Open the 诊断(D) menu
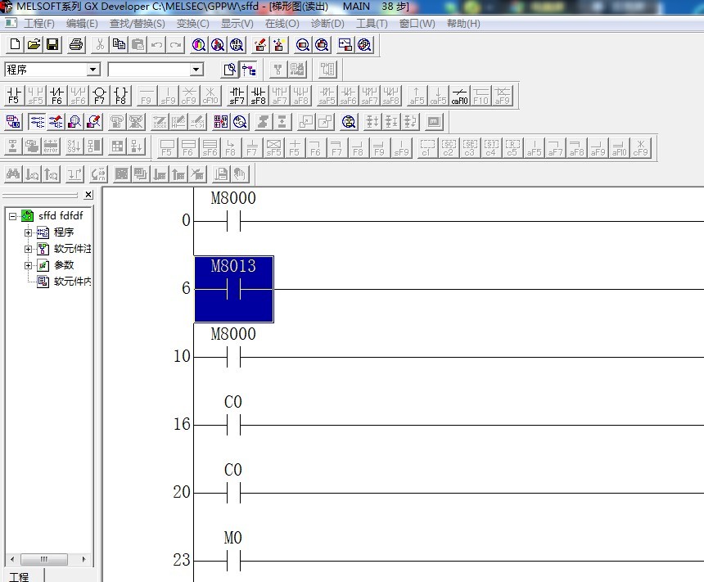This screenshot has width=704, height=582. pyautogui.click(x=327, y=24)
